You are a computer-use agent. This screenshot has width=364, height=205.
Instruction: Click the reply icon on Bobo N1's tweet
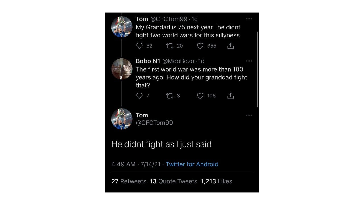[x=140, y=96]
